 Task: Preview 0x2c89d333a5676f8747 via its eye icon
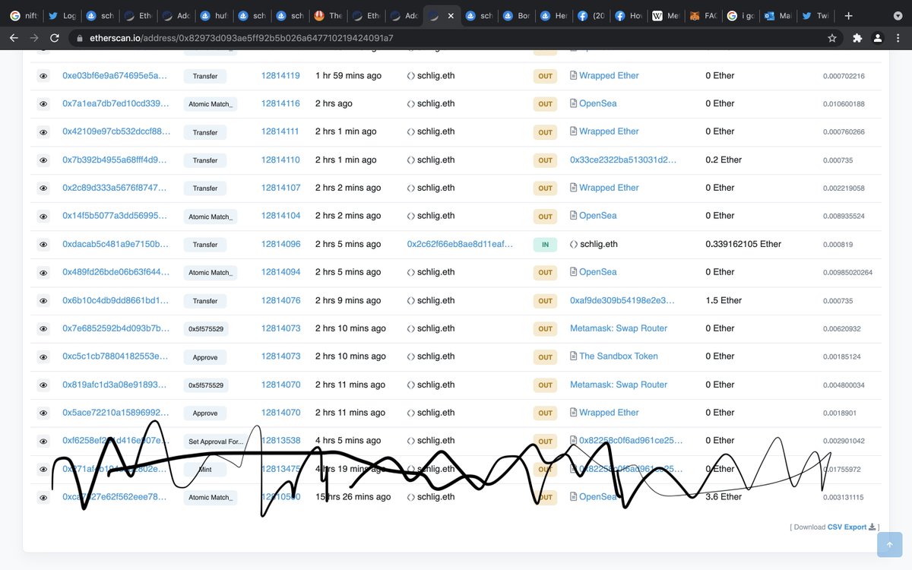[x=43, y=188]
